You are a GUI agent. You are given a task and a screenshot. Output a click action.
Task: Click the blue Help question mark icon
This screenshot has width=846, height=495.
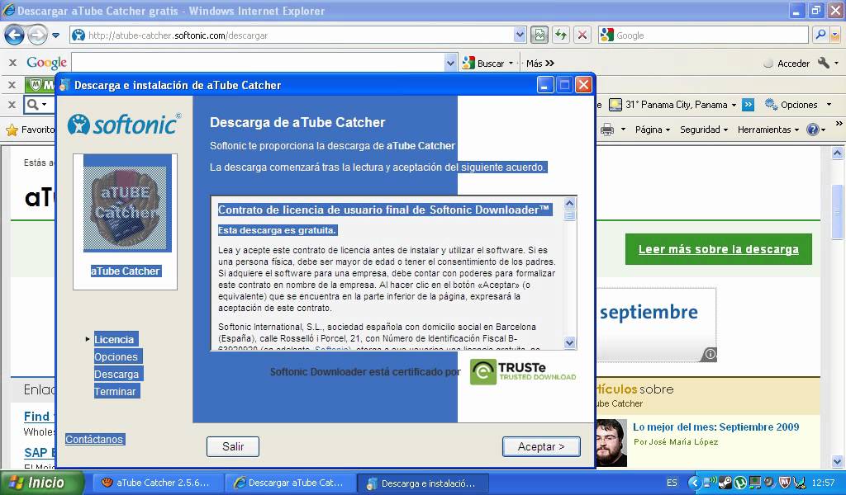(x=813, y=130)
